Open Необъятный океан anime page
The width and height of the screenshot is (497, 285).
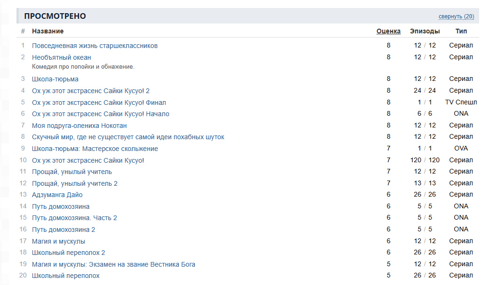click(62, 57)
